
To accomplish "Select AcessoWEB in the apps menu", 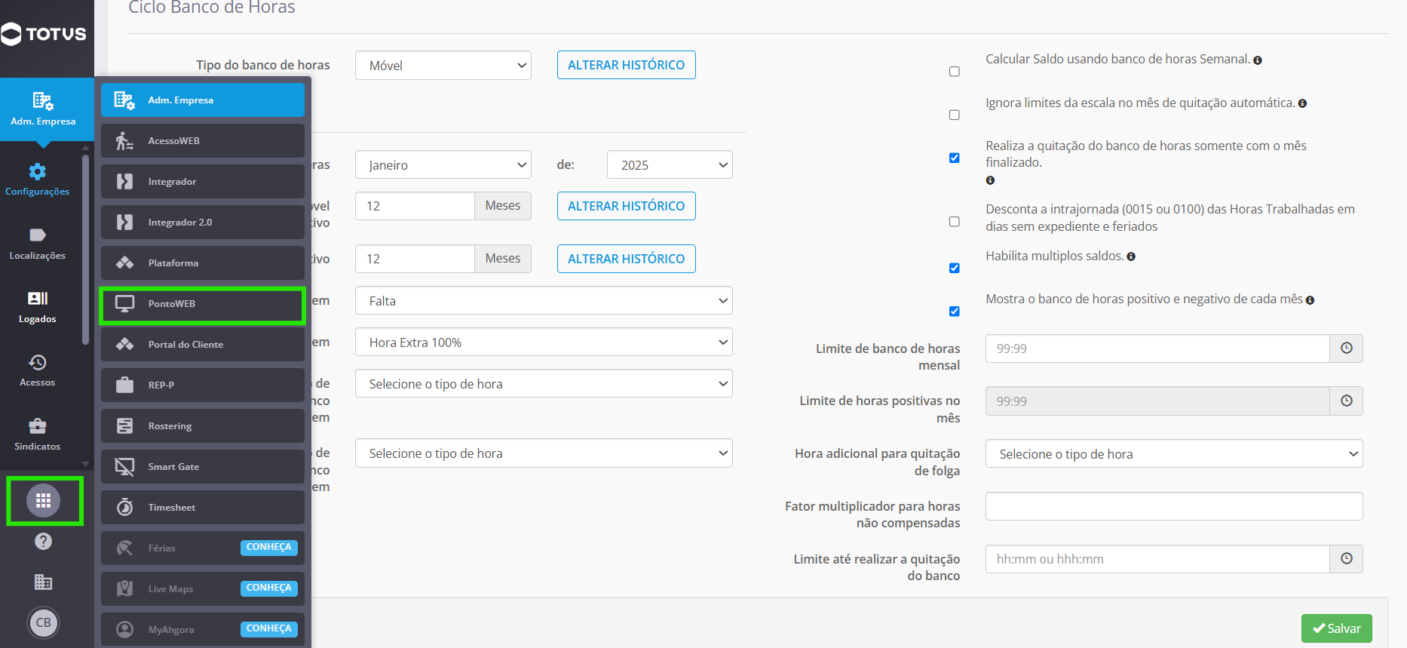I will click(203, 141).
